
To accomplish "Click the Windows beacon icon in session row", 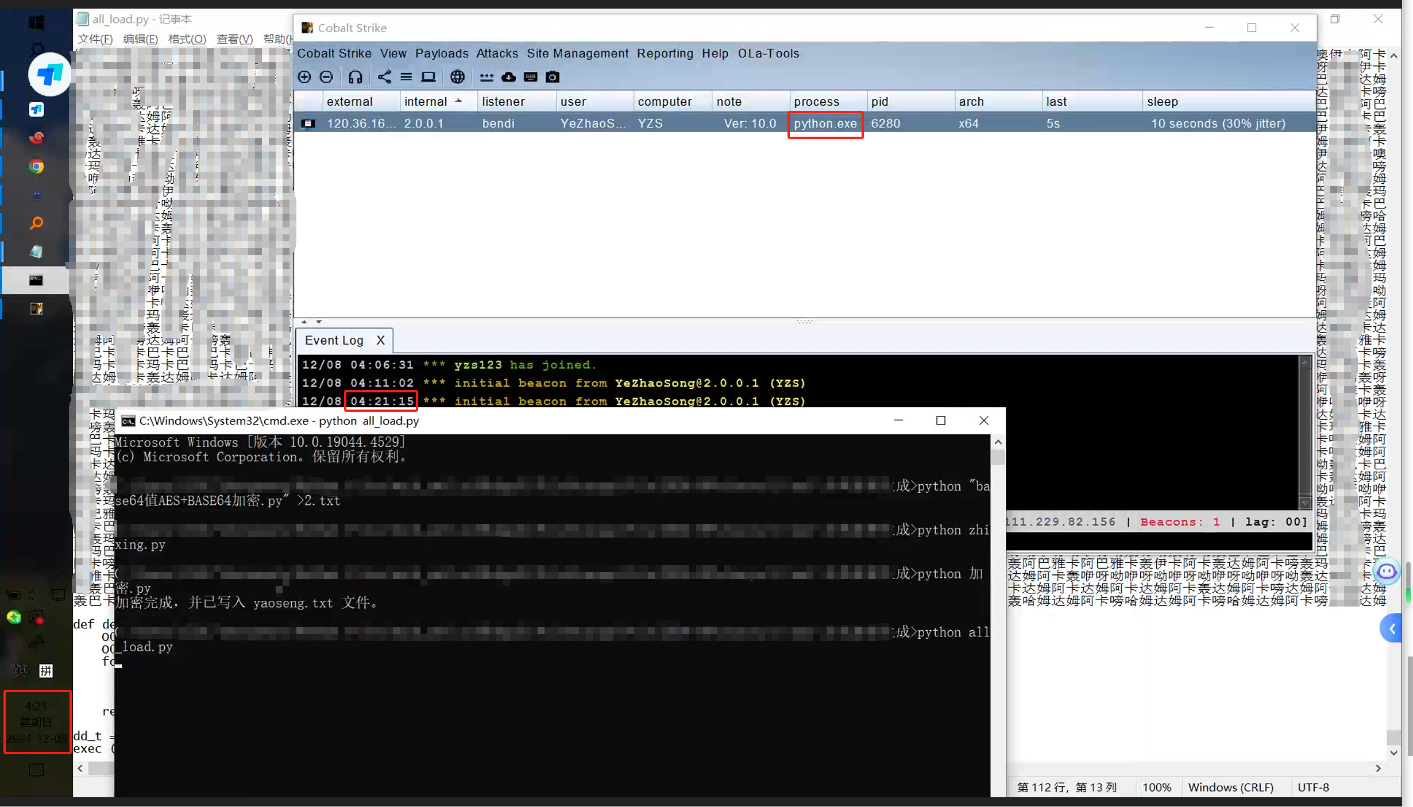I will 308,123.
